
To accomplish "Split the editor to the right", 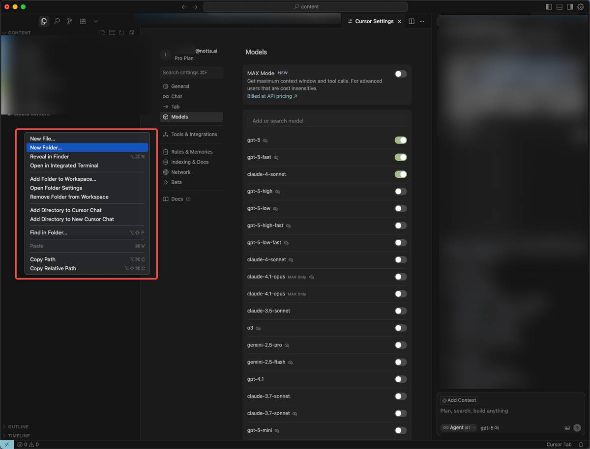I will tap(412, 22).
